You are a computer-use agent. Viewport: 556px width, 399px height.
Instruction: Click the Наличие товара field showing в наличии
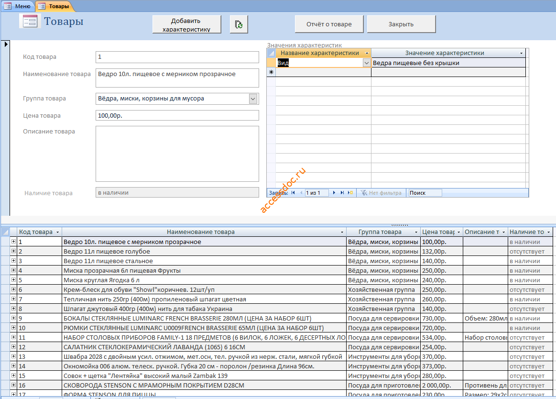177,192
